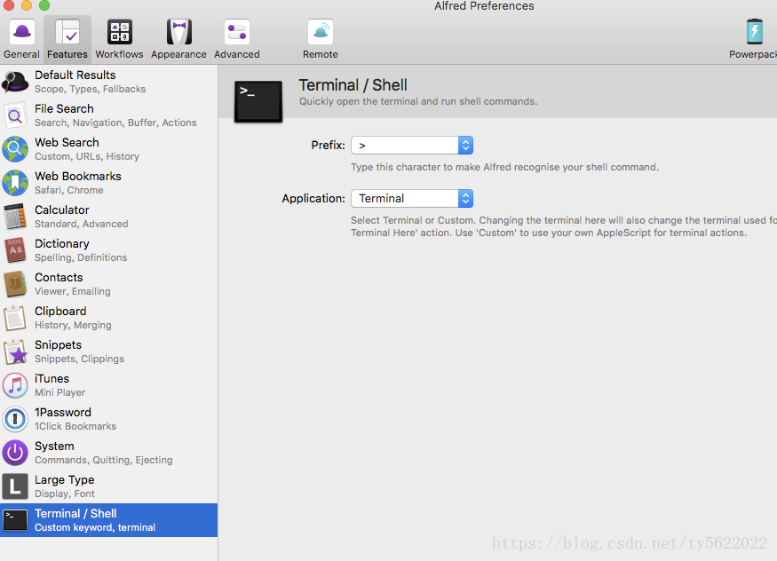
Task: Click the 1Password keyhole icon
Action: tap(15, 419)
